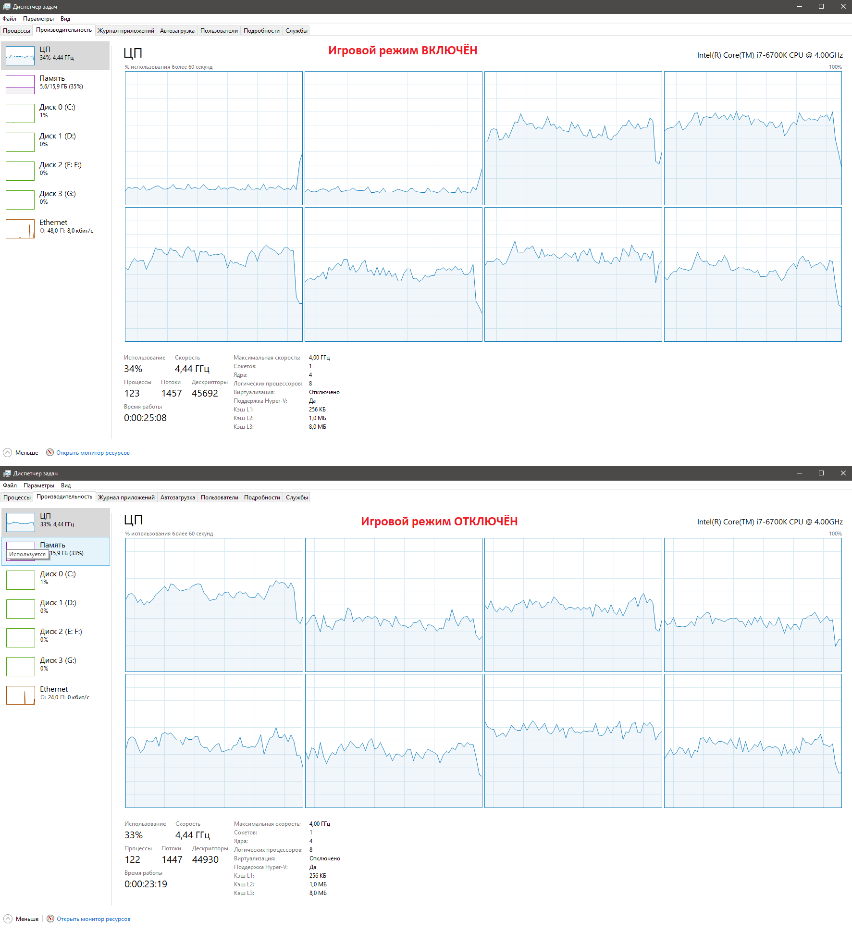Switch to Автозагрузка tab in top window
Image resolution: width=852 pixels, height=932 pixels.
click(x=177, y=31)
